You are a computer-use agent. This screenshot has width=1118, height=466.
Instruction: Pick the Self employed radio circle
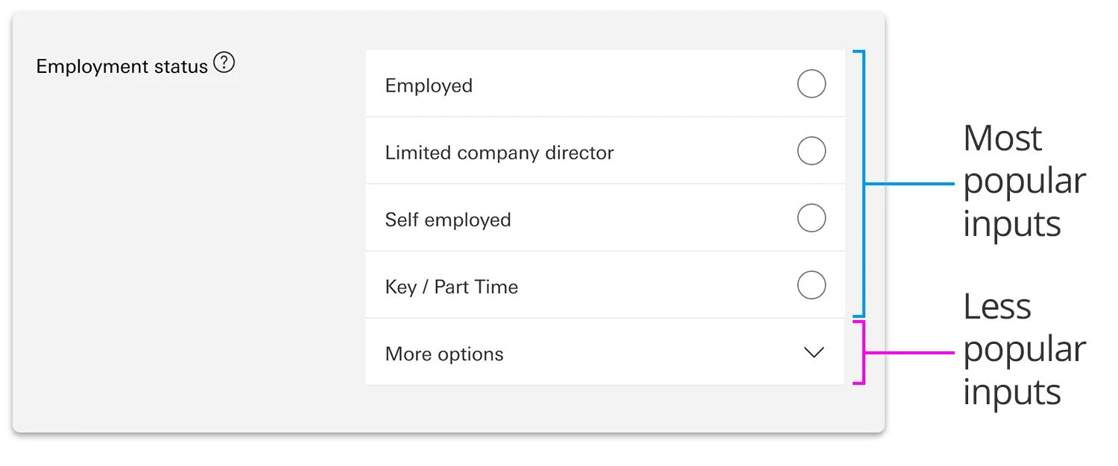pyautogui.click(x=812, y=218)
